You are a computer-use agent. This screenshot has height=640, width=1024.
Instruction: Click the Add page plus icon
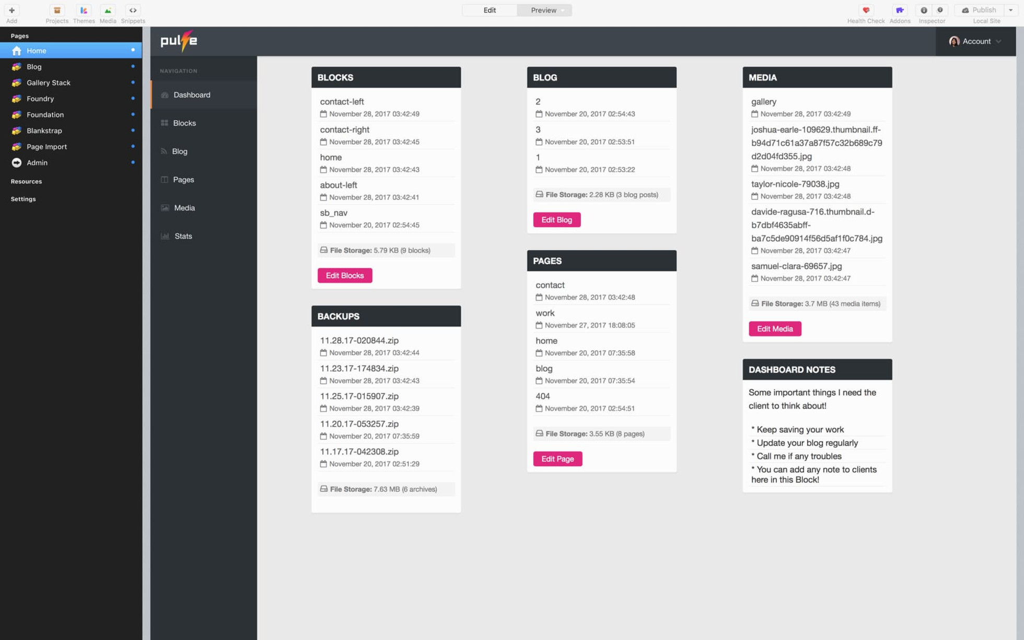(x=11, y=10)
